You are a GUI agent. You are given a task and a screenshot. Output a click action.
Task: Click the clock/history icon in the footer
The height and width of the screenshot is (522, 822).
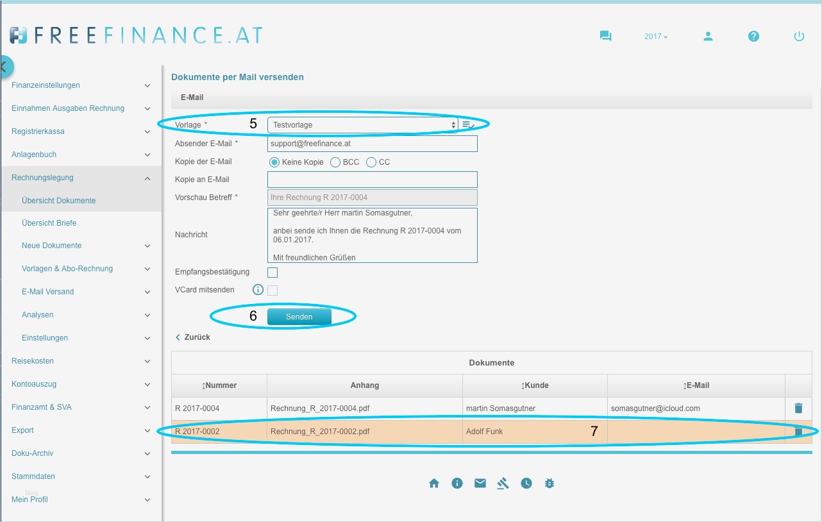click(x=526, y=483)
